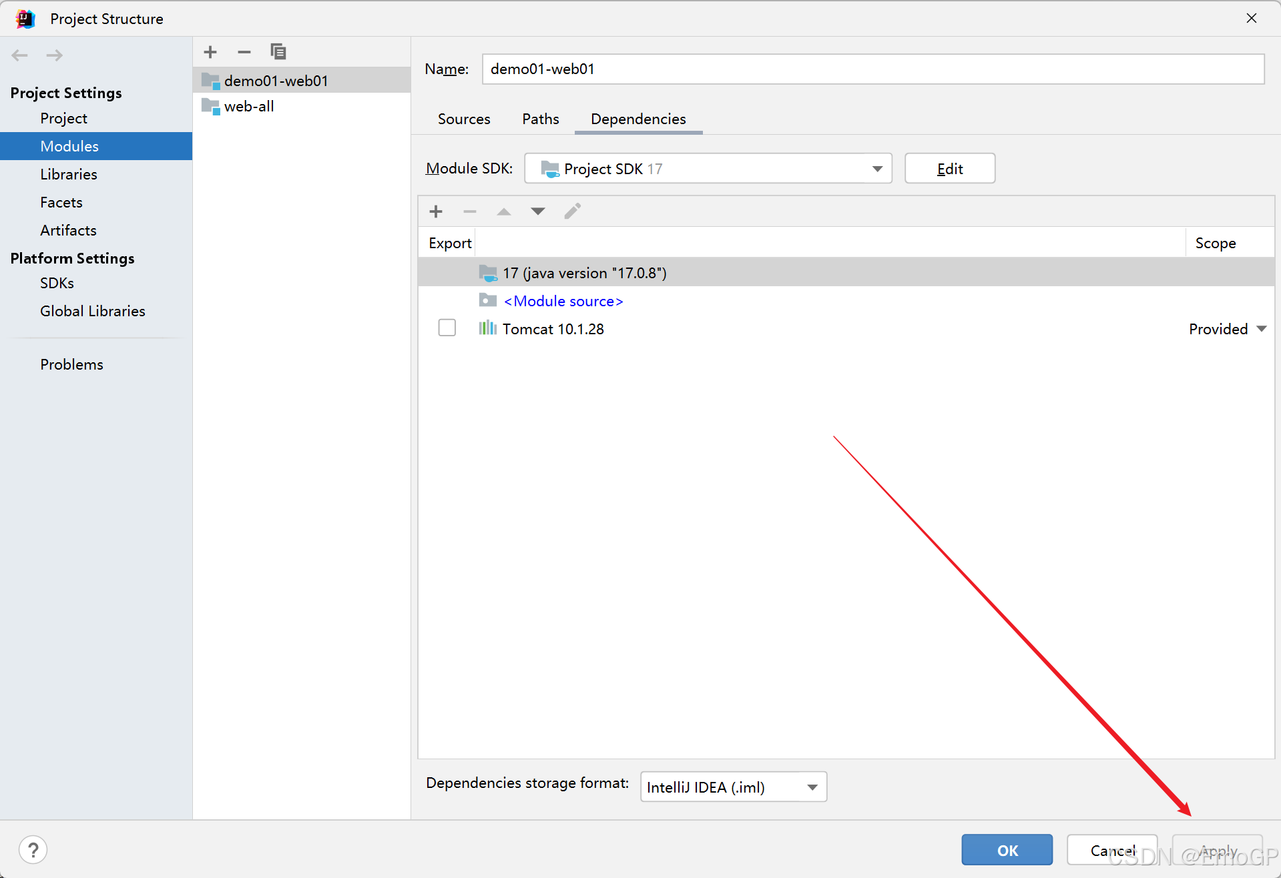Click the OK button

click(1007, 850)
